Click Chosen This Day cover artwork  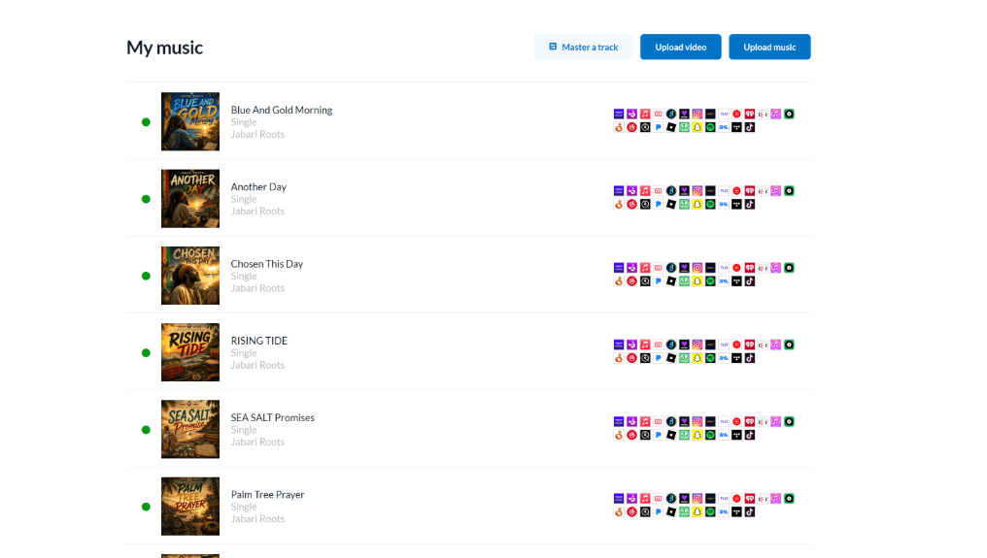[190, 276]
